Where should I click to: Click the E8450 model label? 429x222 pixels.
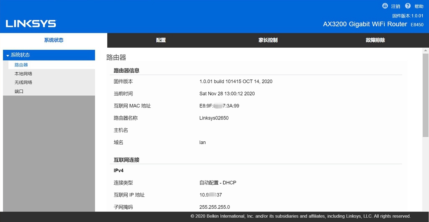click(x=417, y=25)
